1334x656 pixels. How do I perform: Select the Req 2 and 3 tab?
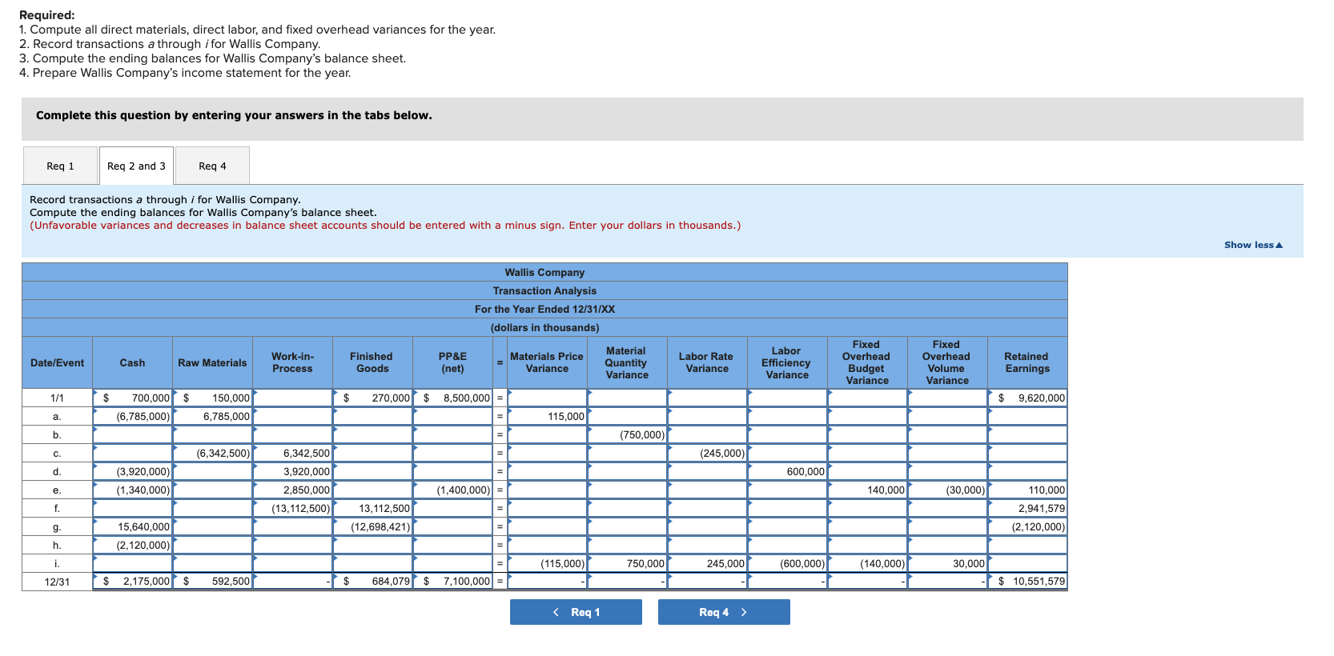pos(136,166)
